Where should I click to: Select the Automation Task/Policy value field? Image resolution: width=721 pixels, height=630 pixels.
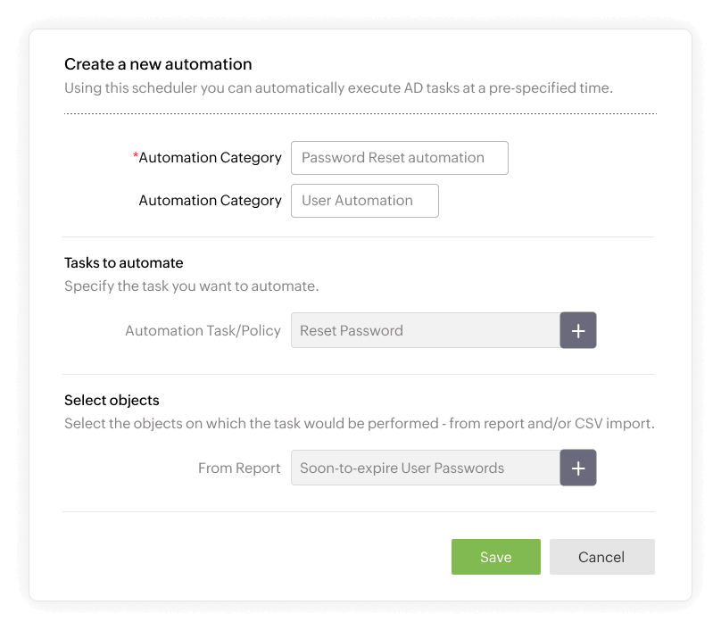tap(424, 330)
